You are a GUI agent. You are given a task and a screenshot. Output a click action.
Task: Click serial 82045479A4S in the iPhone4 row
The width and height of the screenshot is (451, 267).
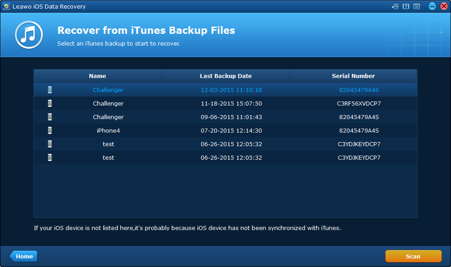click(x=359, y=130)
